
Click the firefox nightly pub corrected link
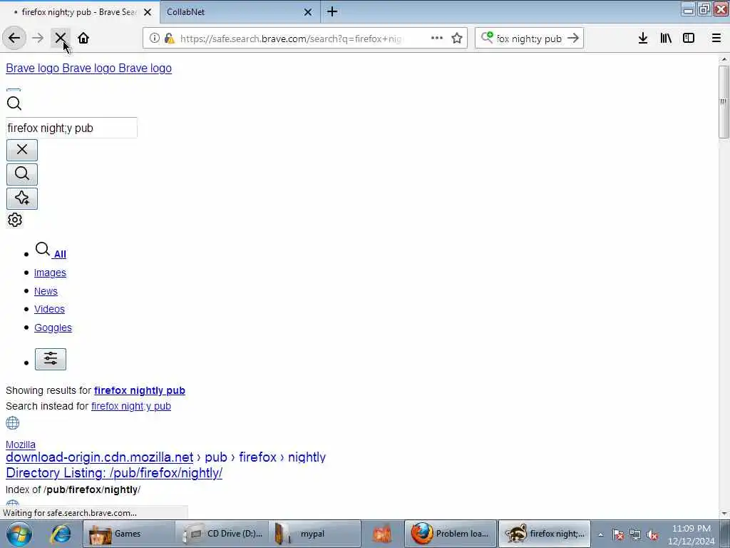pyautogui.click(x=140, y=390)
